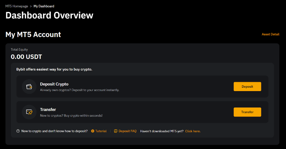Click the Deposit Crypto wallet icon
Screen dimensions: 286x149
tap(29, 86)
